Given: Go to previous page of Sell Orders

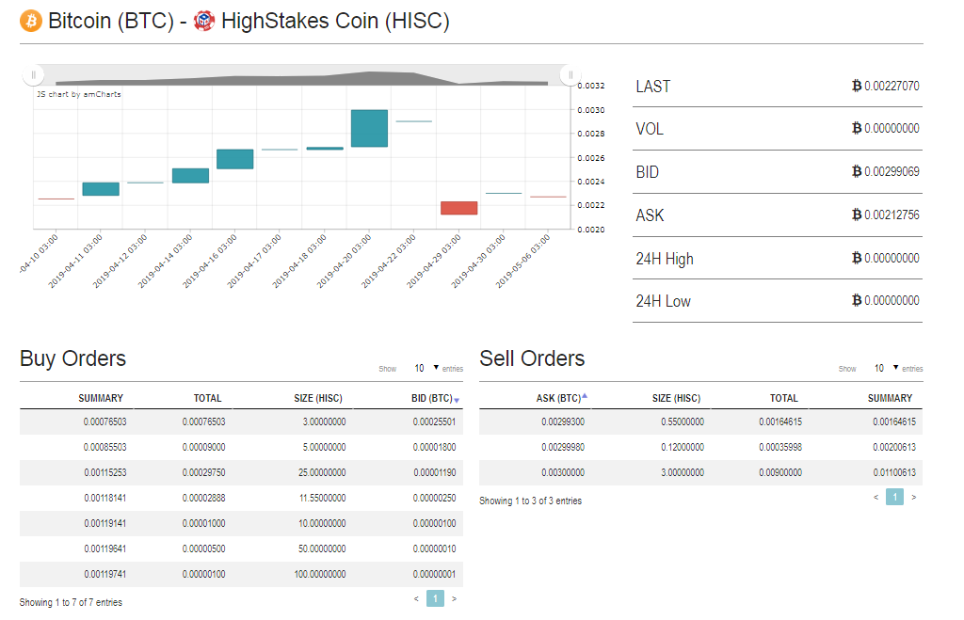Looking at the screenshot, I should 876,497.
